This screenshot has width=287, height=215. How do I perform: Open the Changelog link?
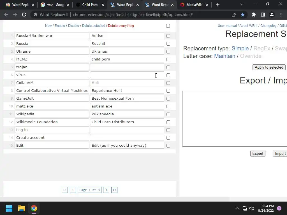click(x=268, y=26)
